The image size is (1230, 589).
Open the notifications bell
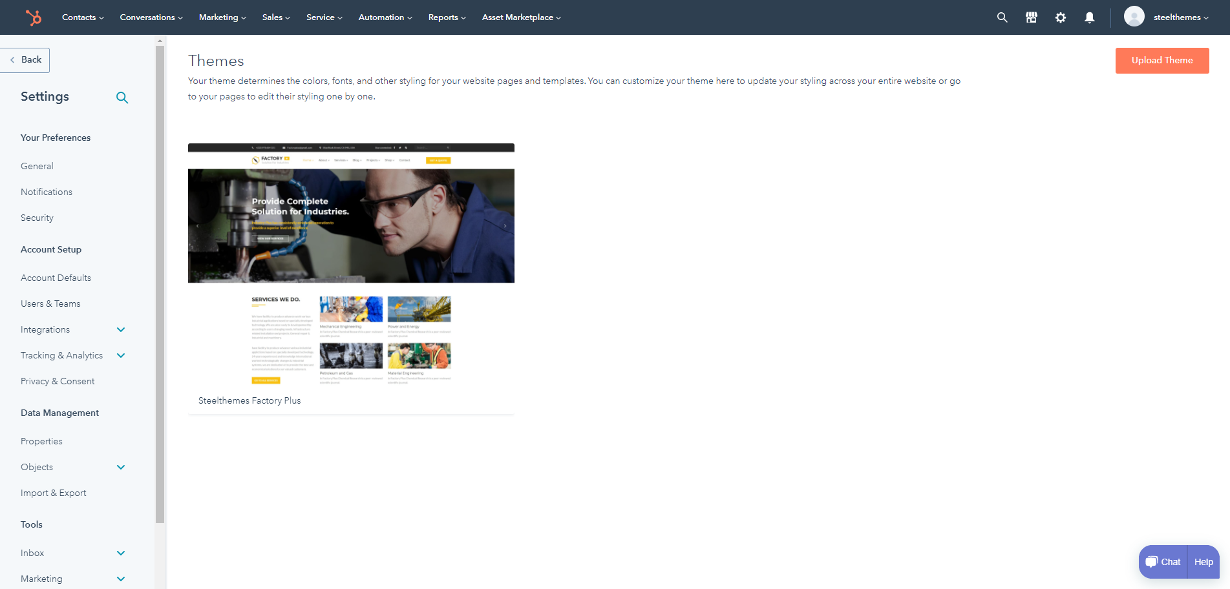(x=1089, y=17)
